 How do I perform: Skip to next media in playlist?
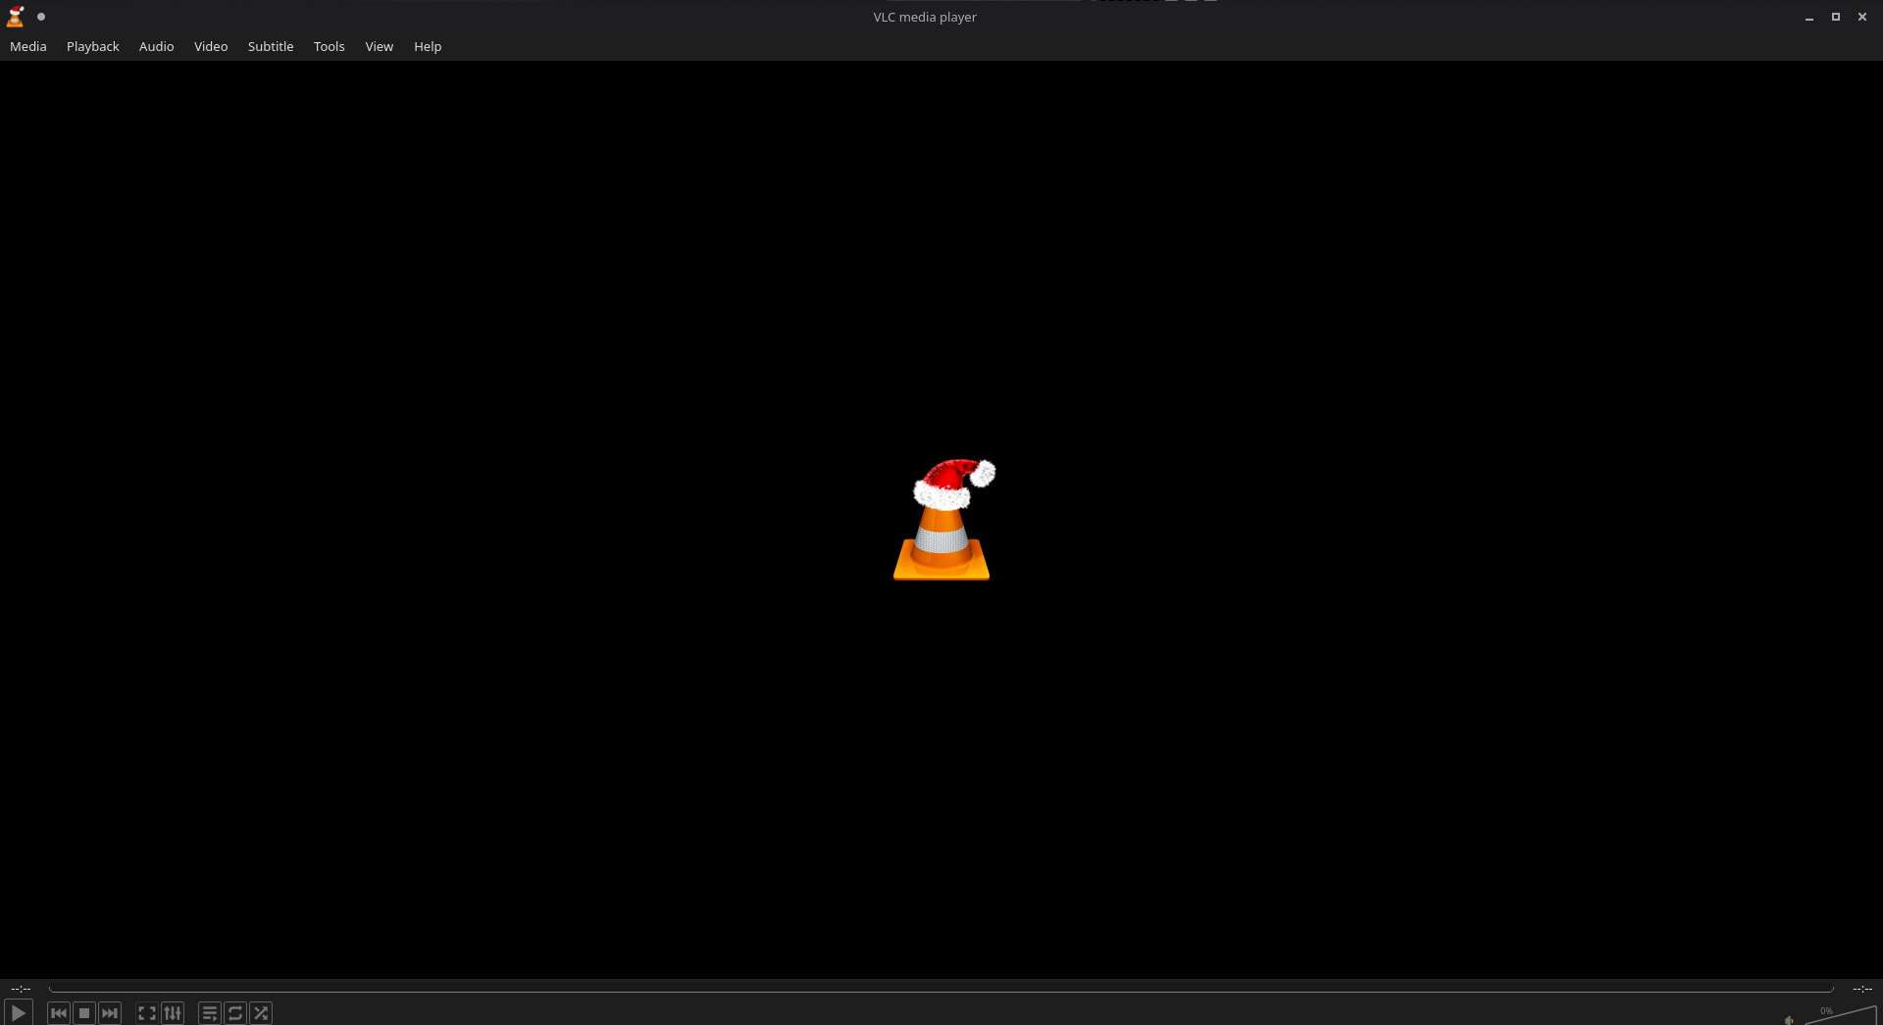tap(110, 1013)
